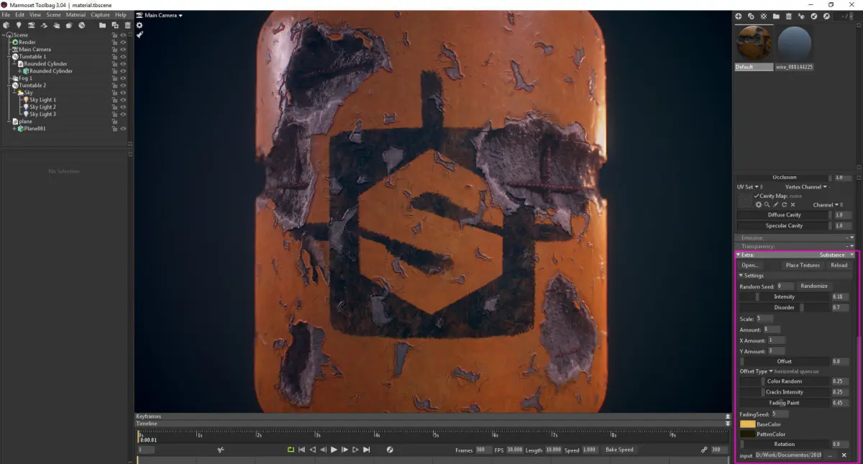Click the add fog icon in scene toolbar
The width and height of the screenshot is (863, 464).
56,25
